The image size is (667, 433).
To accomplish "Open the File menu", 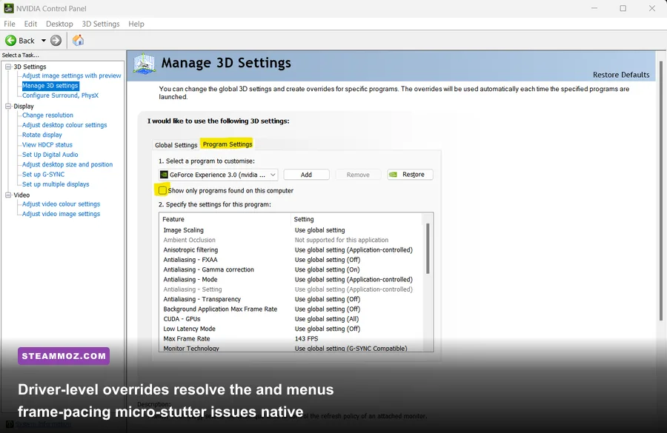I will point(10,24).
